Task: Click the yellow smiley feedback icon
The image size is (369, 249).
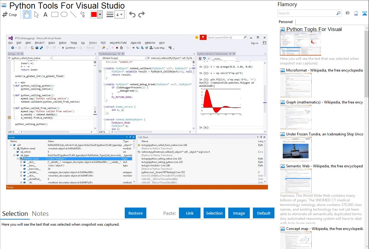Action: [197, 37]
